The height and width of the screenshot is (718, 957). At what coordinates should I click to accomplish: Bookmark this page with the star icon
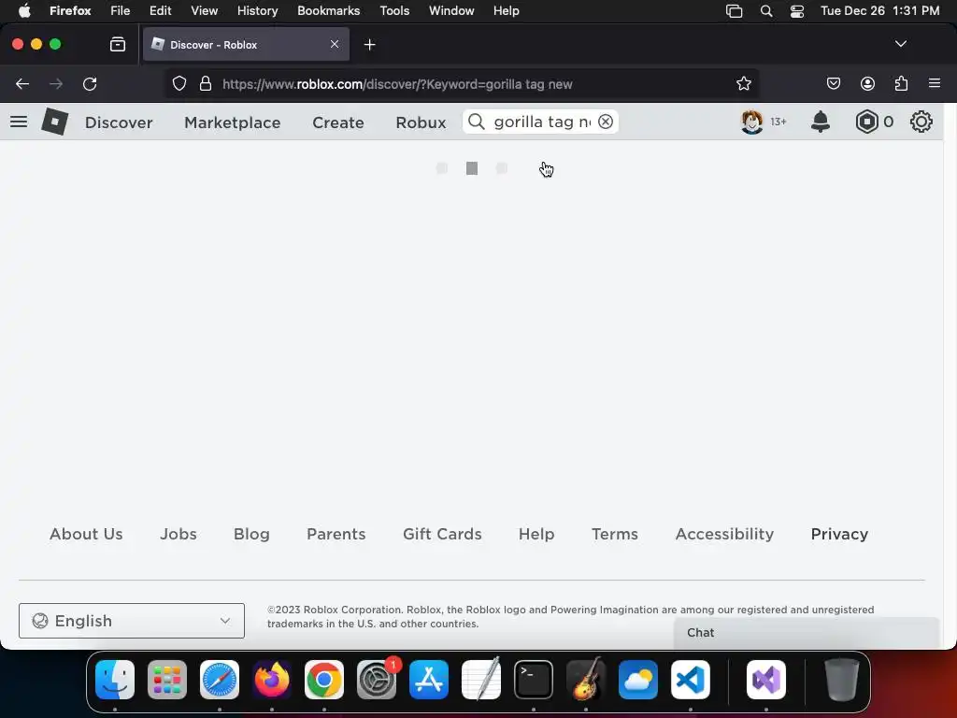coord(743,83)
